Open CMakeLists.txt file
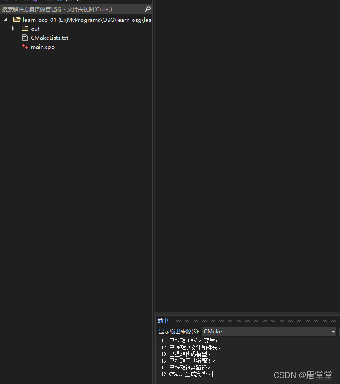 point(49,38)
